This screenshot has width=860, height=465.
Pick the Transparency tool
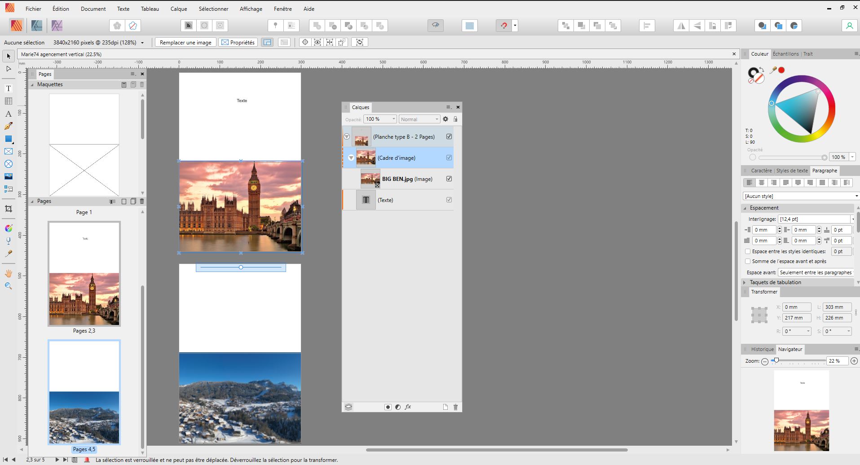[x=9, y=241]
